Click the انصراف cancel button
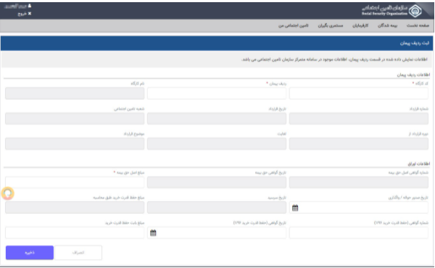 [78, 253]
